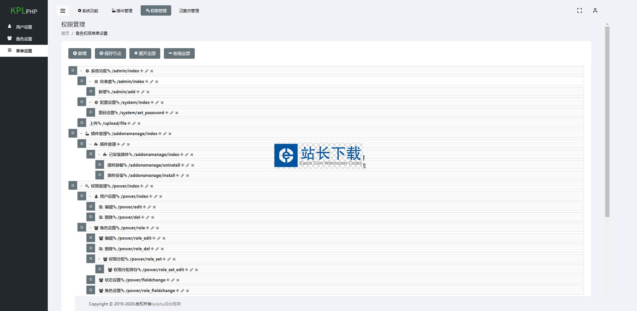Remove the 权限分配保存 node with the x icon
Image resolution: width=637 pixels, height=311 pixels.
[x=196, y=270]
